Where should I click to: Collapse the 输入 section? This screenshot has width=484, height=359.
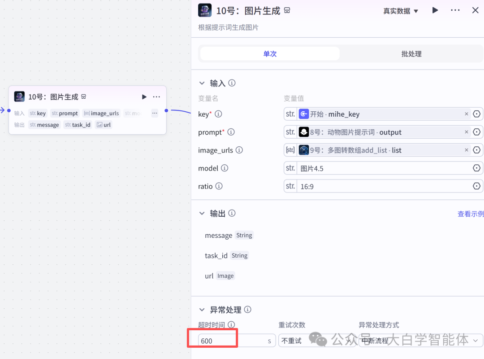(202, 83)
